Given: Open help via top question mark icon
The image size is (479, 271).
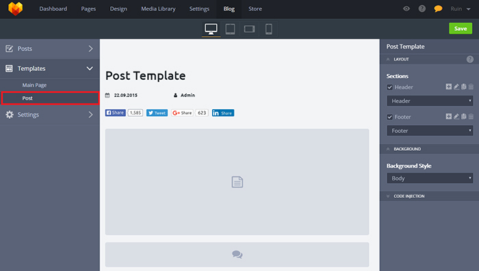Looking at the screenshot, I should [422, 9].
